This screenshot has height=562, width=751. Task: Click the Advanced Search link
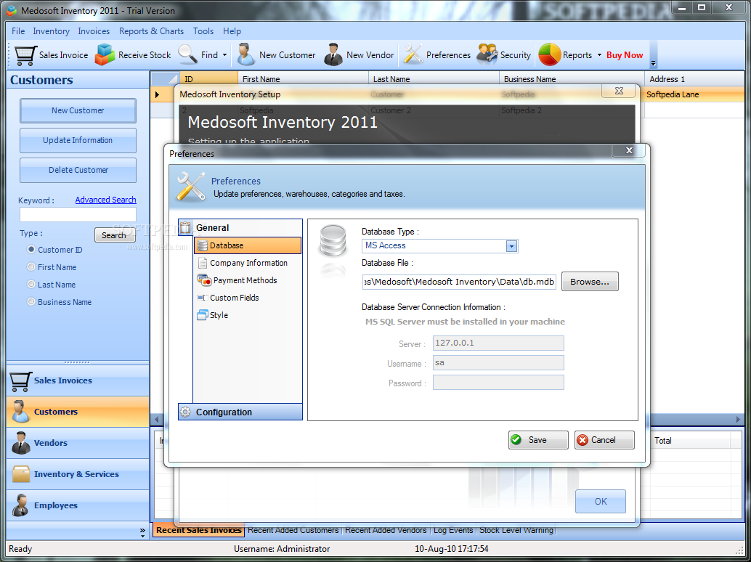106,200
